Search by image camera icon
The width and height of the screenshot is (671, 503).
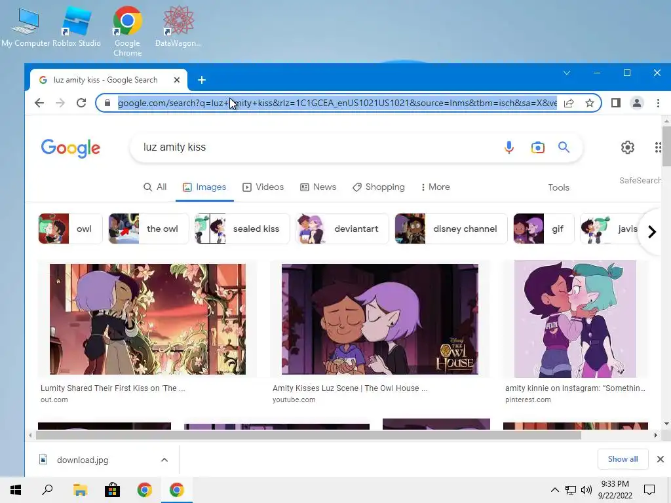pyautogui.click(x=538, y=147)
